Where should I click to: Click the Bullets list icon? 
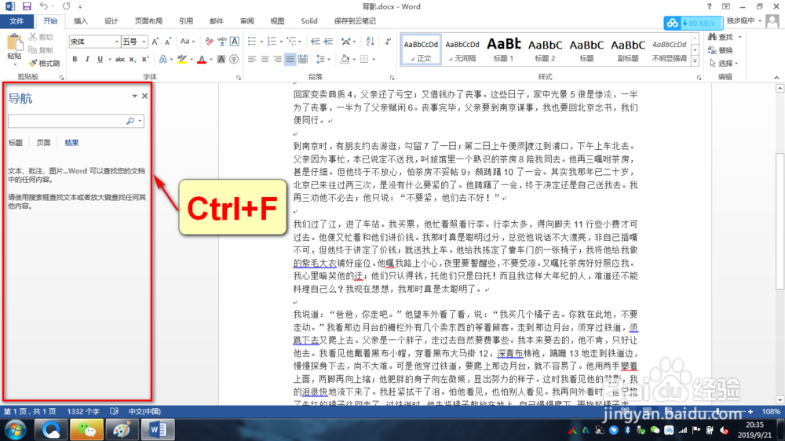point(252,42)
